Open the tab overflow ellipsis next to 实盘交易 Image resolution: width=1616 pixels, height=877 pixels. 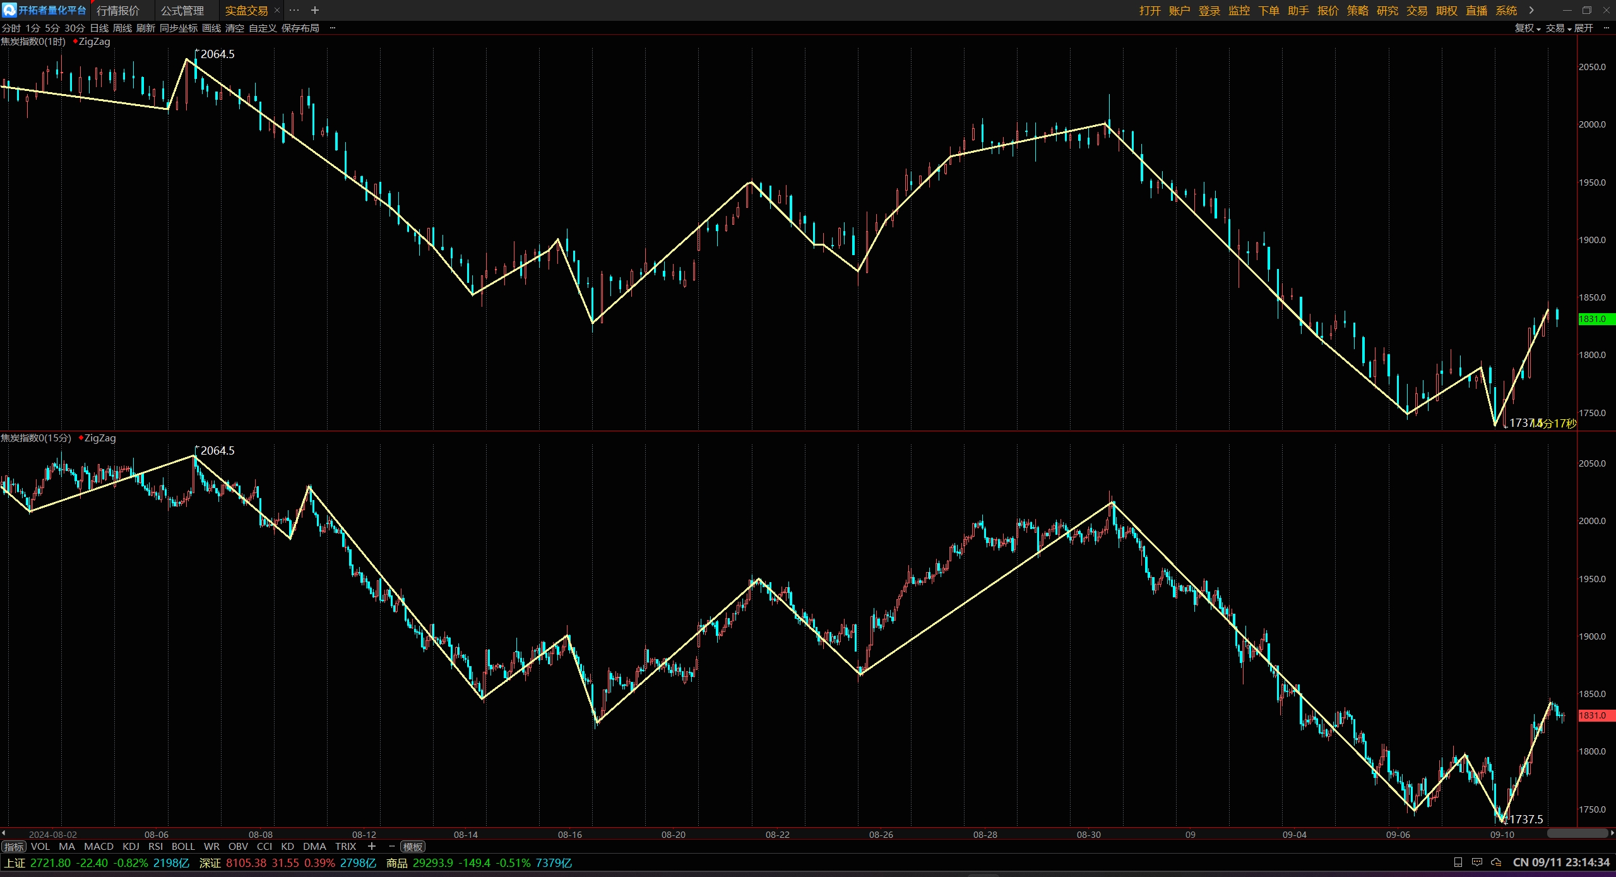[294, 10]
